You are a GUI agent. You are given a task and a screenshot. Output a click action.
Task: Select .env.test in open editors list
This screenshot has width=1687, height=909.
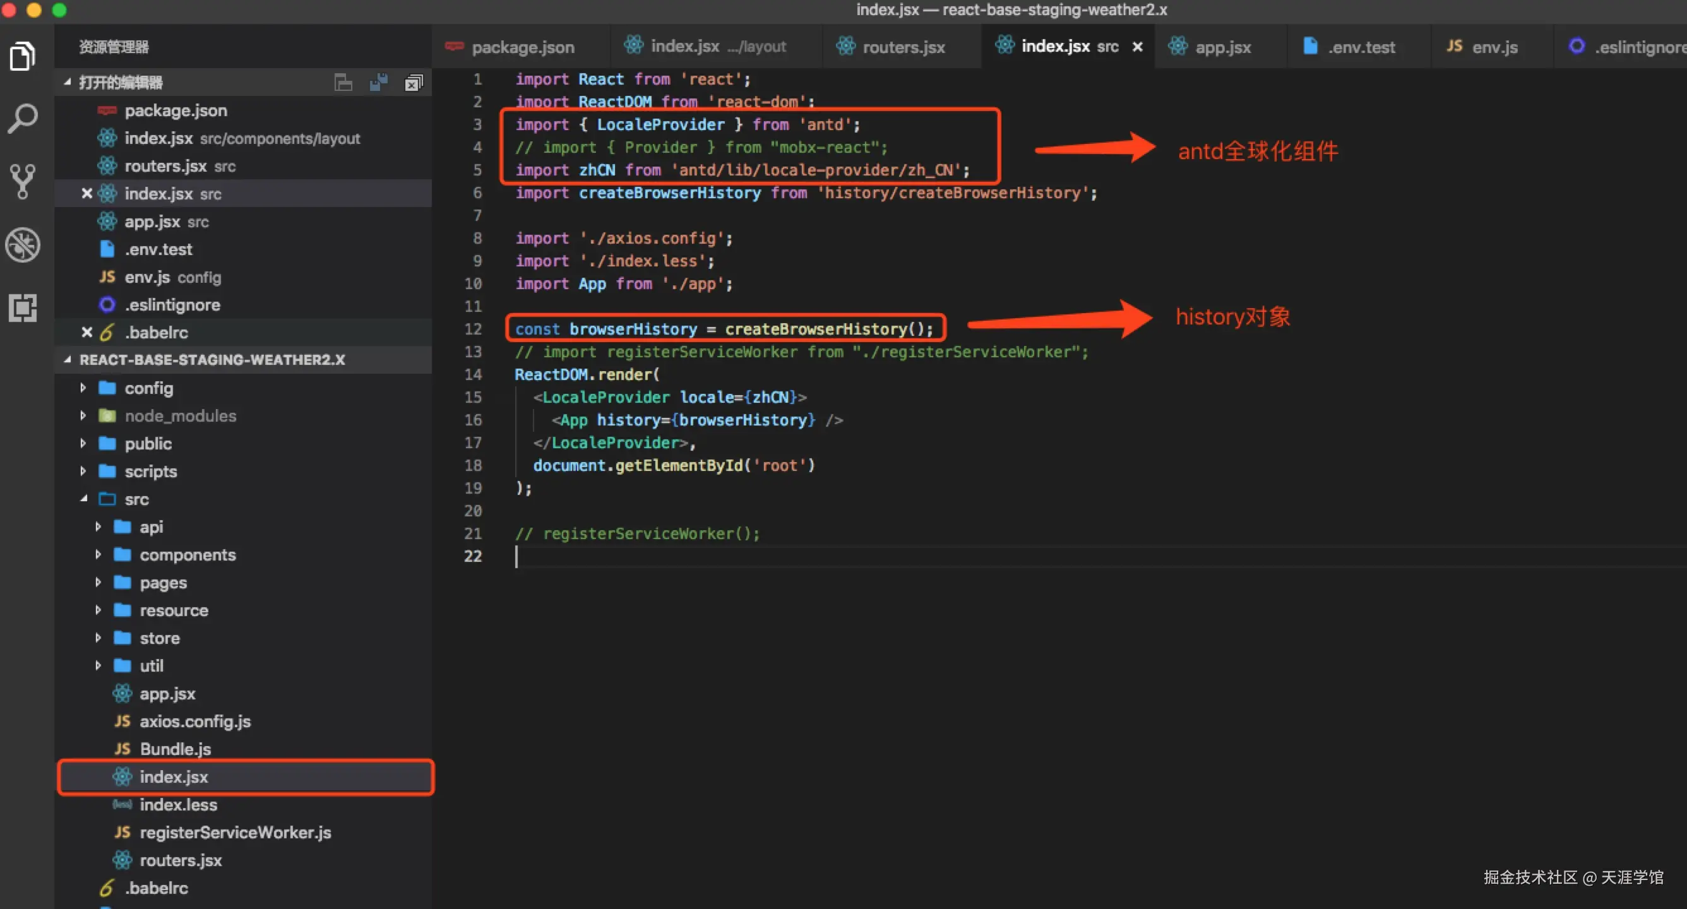(158, 249)
